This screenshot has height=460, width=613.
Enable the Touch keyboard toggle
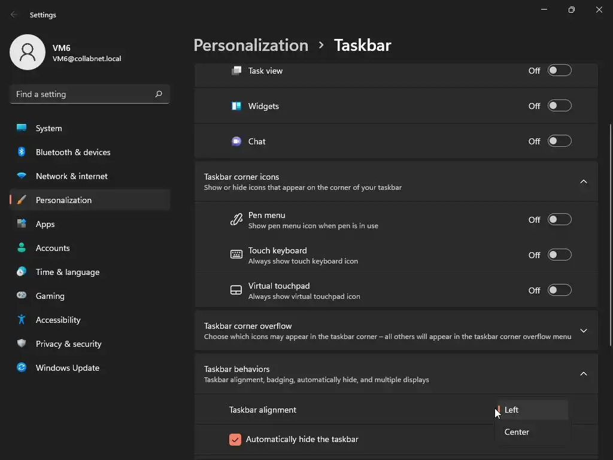(560, 255)
